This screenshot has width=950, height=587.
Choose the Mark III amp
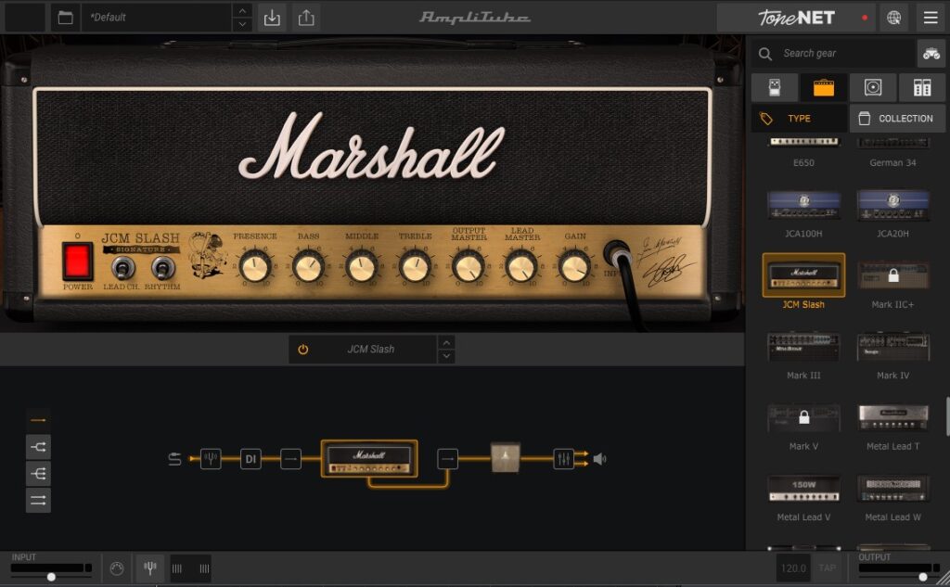[803, 354]
